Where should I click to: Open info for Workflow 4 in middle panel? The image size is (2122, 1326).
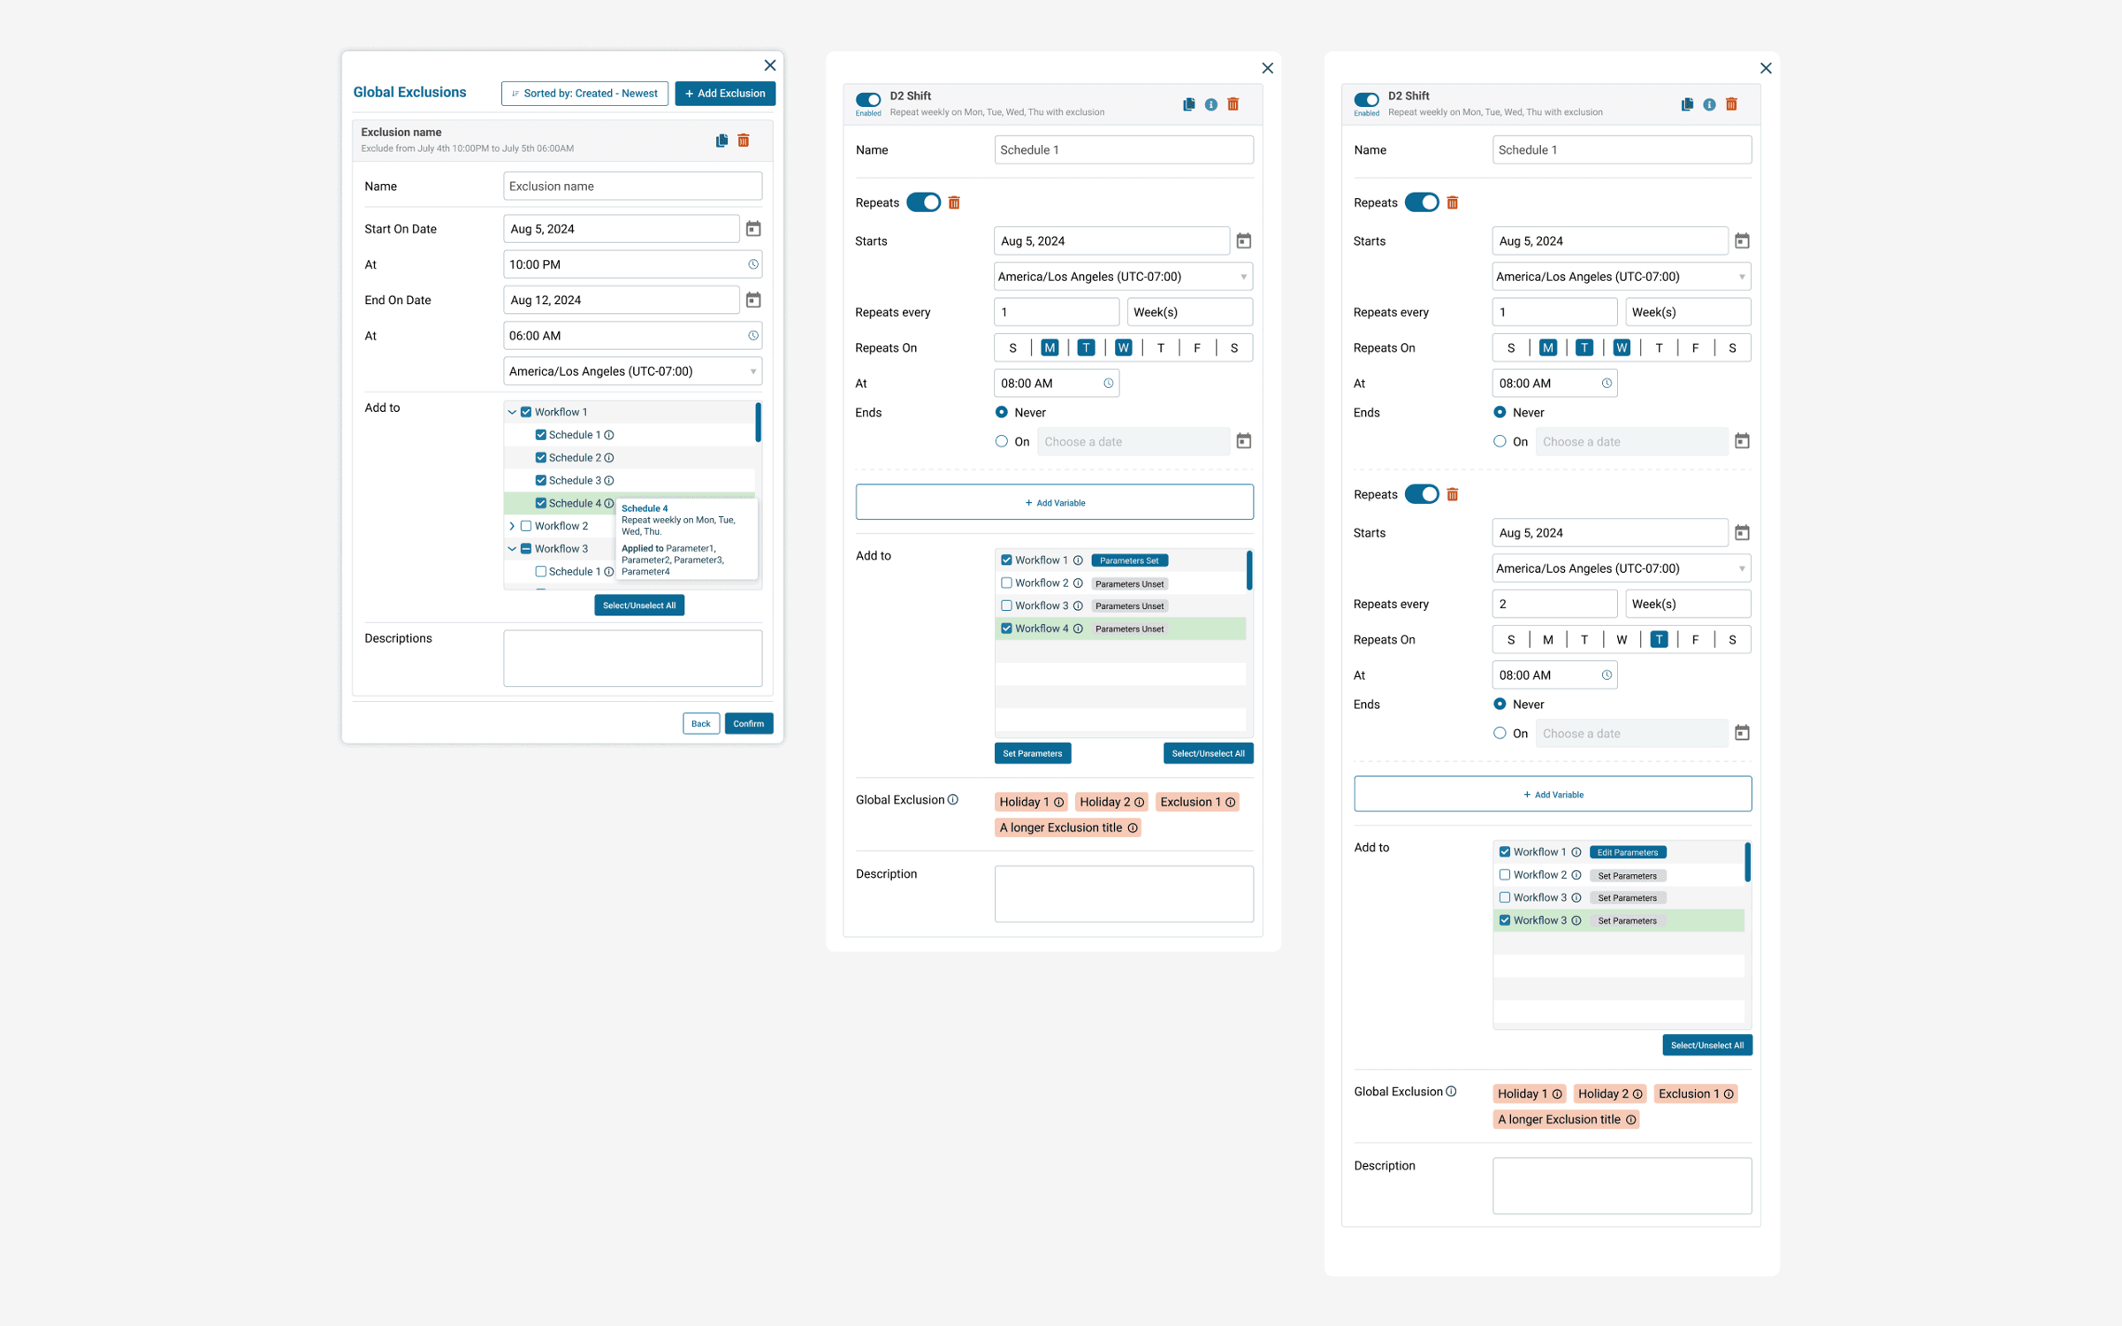tap(1078, 629)
